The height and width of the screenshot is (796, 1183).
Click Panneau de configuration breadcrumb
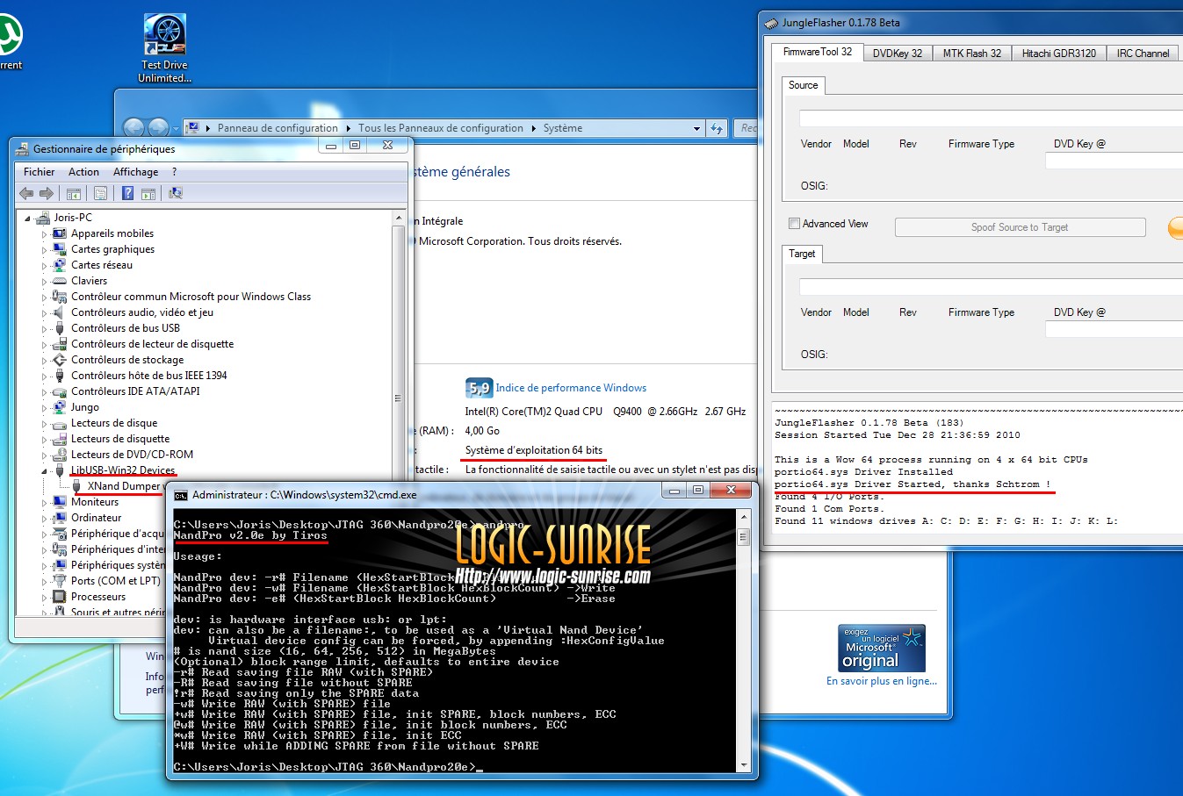click(278, 128)
